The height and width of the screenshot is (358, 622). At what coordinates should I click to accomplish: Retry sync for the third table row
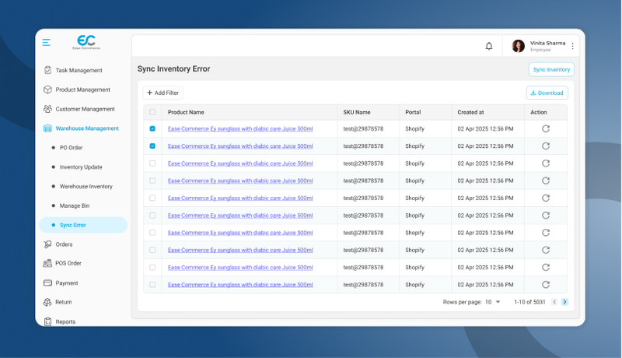546,163
